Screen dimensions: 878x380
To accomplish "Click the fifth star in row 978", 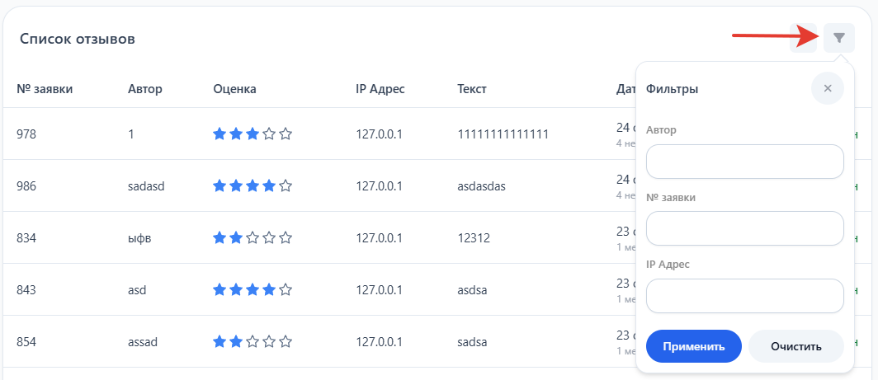I will (x=286, y=134).
